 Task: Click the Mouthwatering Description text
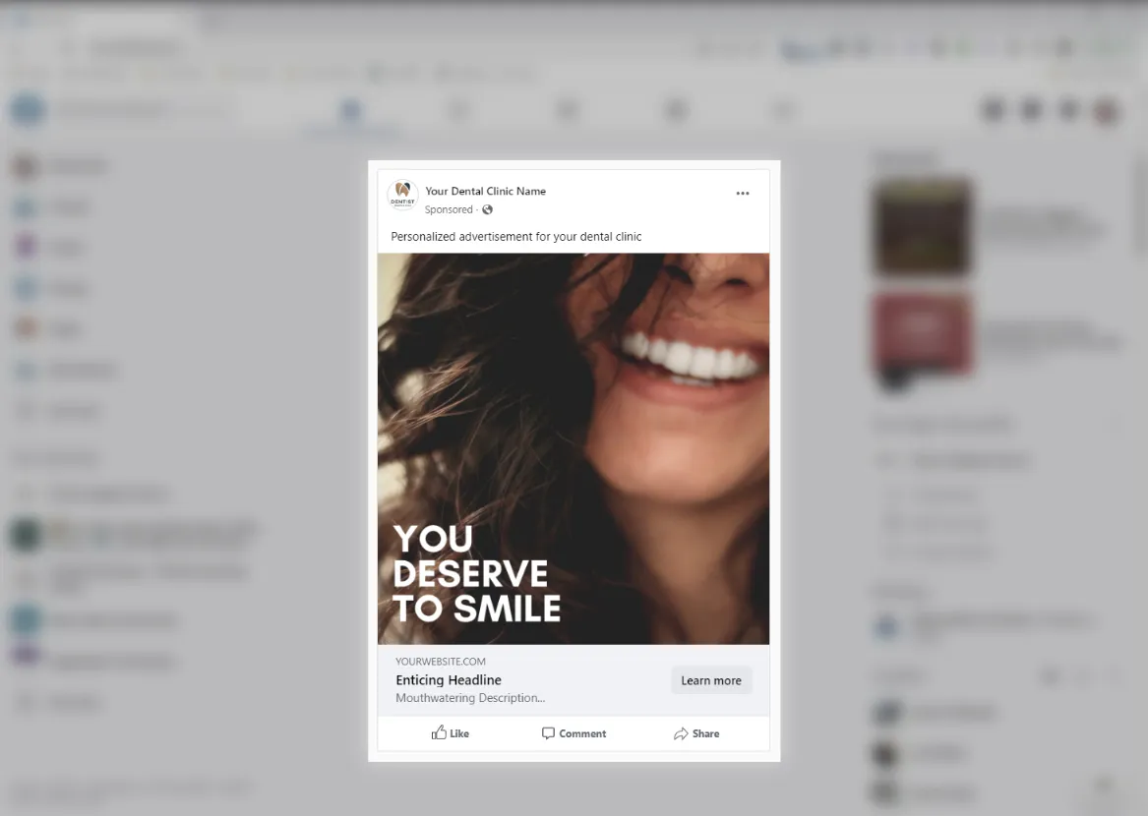click(470, 698)
